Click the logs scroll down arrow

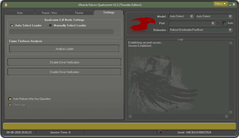point(230,112)
